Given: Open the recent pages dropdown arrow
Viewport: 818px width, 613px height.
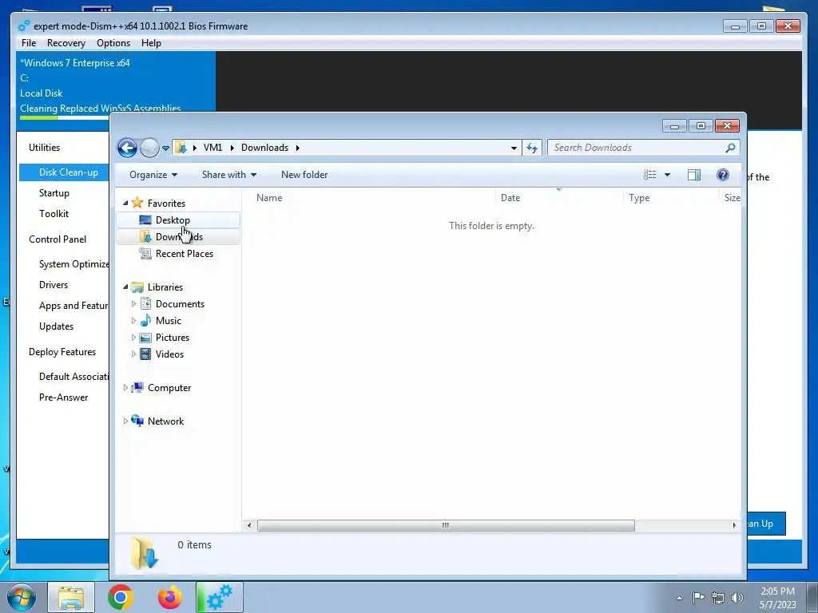Looking at the screenshot, I should pos(165,148).
